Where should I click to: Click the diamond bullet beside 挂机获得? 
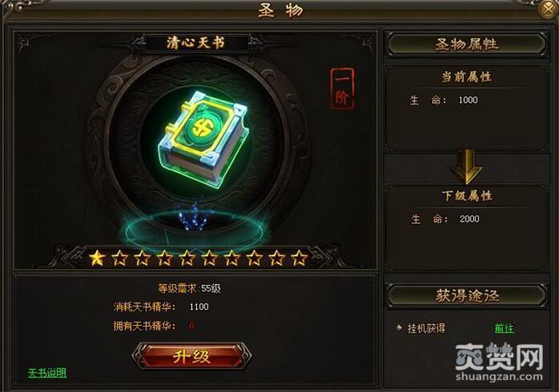399,328
